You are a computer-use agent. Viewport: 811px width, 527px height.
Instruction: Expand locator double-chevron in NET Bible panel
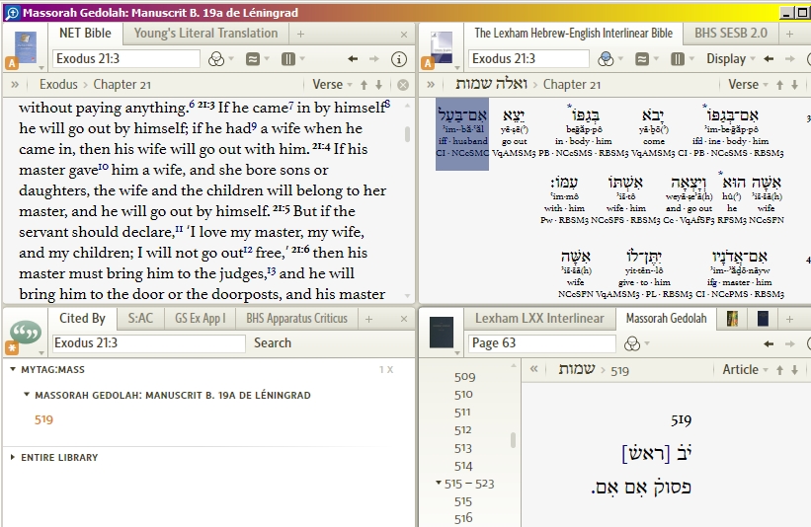[15, 85]
